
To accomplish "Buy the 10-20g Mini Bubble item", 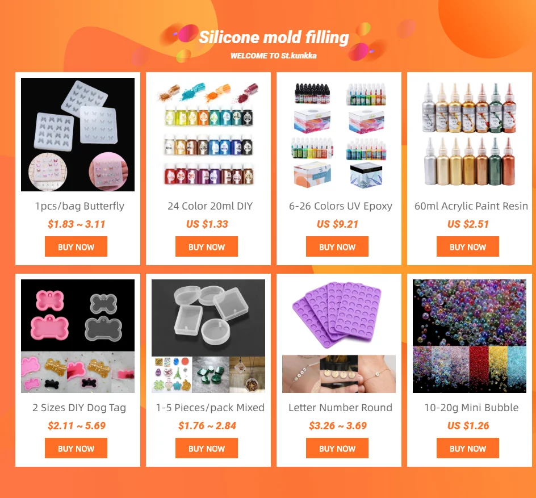I will click(x=468, y=448).
